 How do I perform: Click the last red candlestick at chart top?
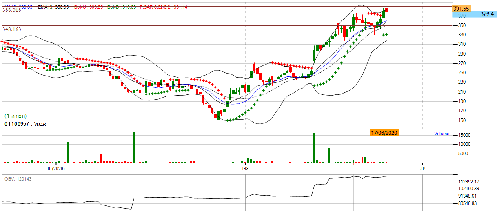point(386,10)
